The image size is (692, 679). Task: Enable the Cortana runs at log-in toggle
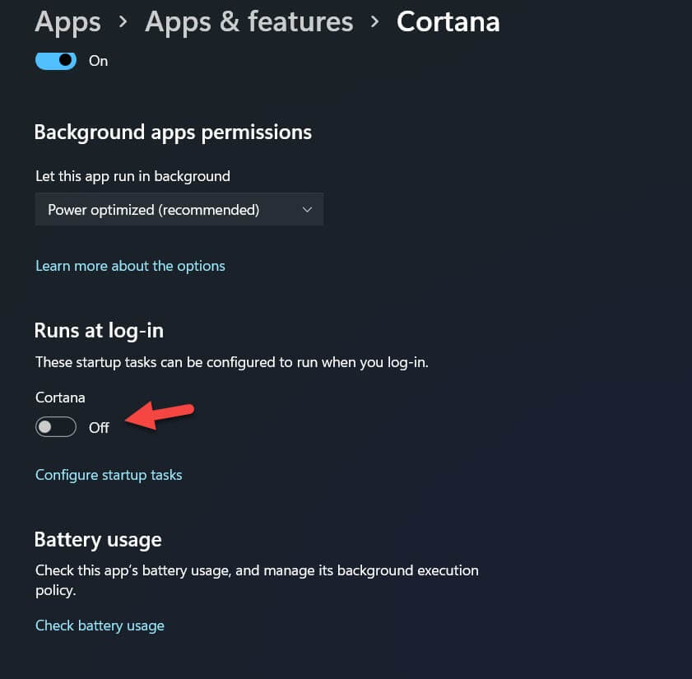coord(56,427)
